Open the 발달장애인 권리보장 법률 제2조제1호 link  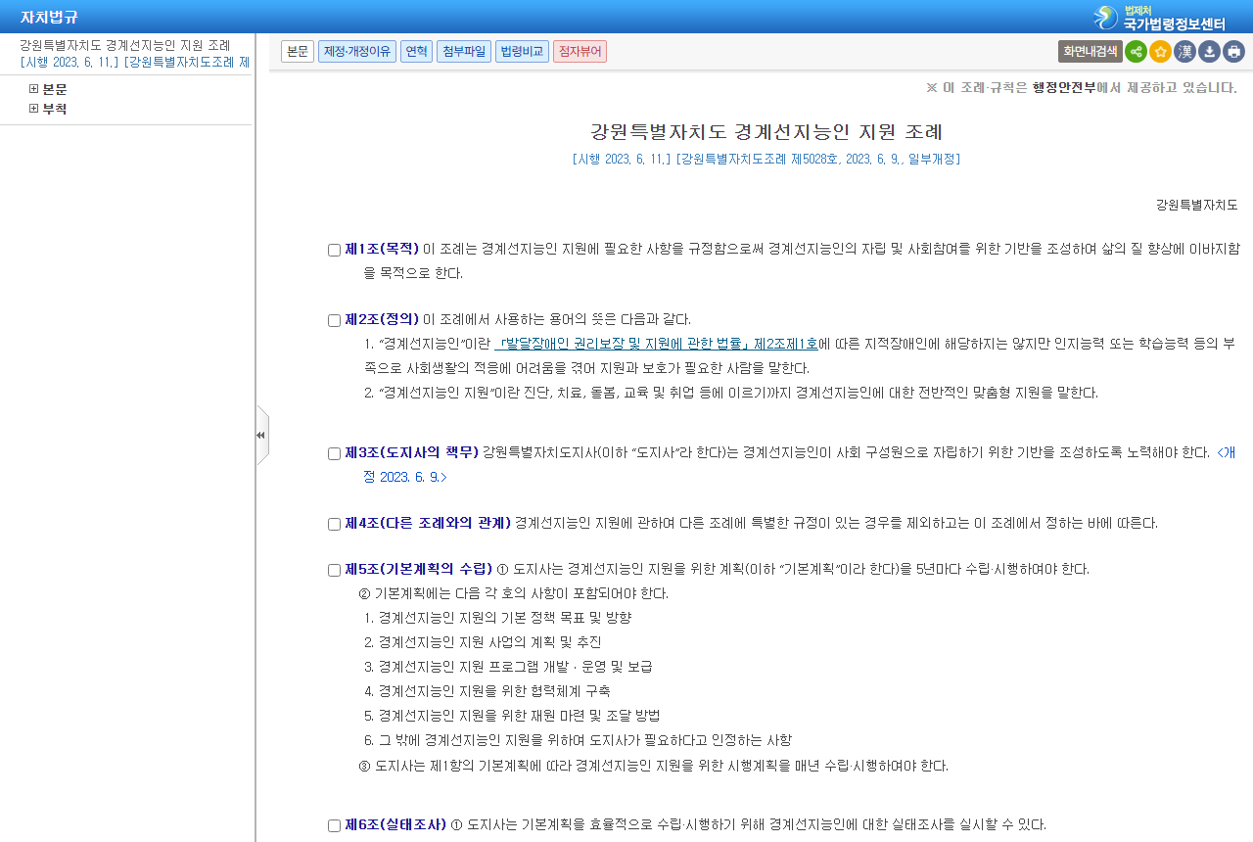point(656,344)
